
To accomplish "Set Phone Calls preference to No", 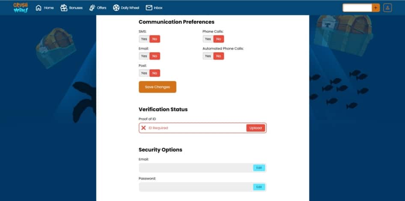I will click(218, 39).
